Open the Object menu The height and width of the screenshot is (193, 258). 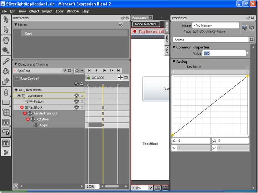34,11
